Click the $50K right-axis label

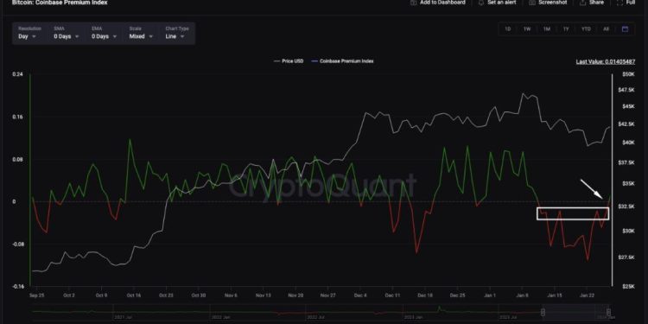tap(628, 74)
